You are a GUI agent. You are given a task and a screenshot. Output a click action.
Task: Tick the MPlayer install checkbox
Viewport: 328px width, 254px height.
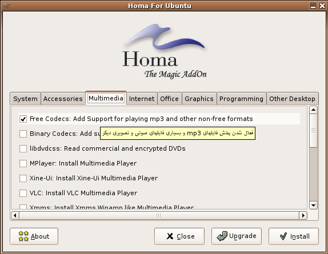[23, 163]
